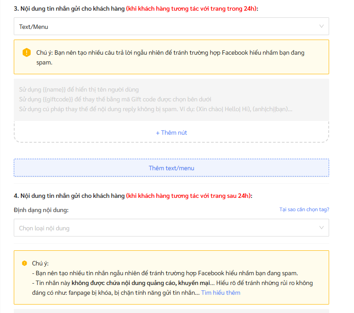Click the chevron arrow in Text/Menu selector
Viewport: 354px width, 313px height.
(322, 26)
